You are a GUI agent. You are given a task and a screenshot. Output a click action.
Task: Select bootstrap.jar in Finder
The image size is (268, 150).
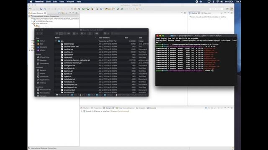click(x=69, y=44)
